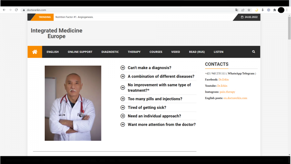Open the COURSES menu item
Image resolution: width=291 pixels, height=164 pixels.
click(x=156, y=52)
